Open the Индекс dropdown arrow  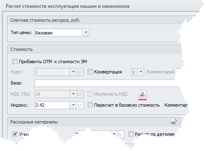[73, 105]
